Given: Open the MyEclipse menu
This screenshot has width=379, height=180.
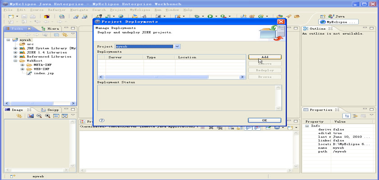Looking at the screenshot, I should [x=140, y=10].
